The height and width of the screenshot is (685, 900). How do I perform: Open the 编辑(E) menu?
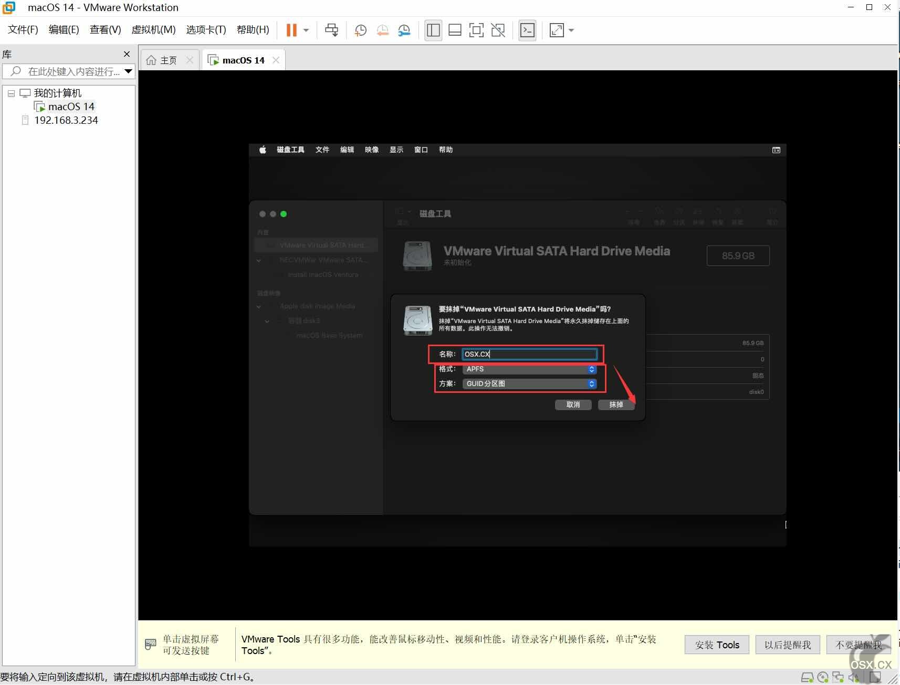pos(64,29)
